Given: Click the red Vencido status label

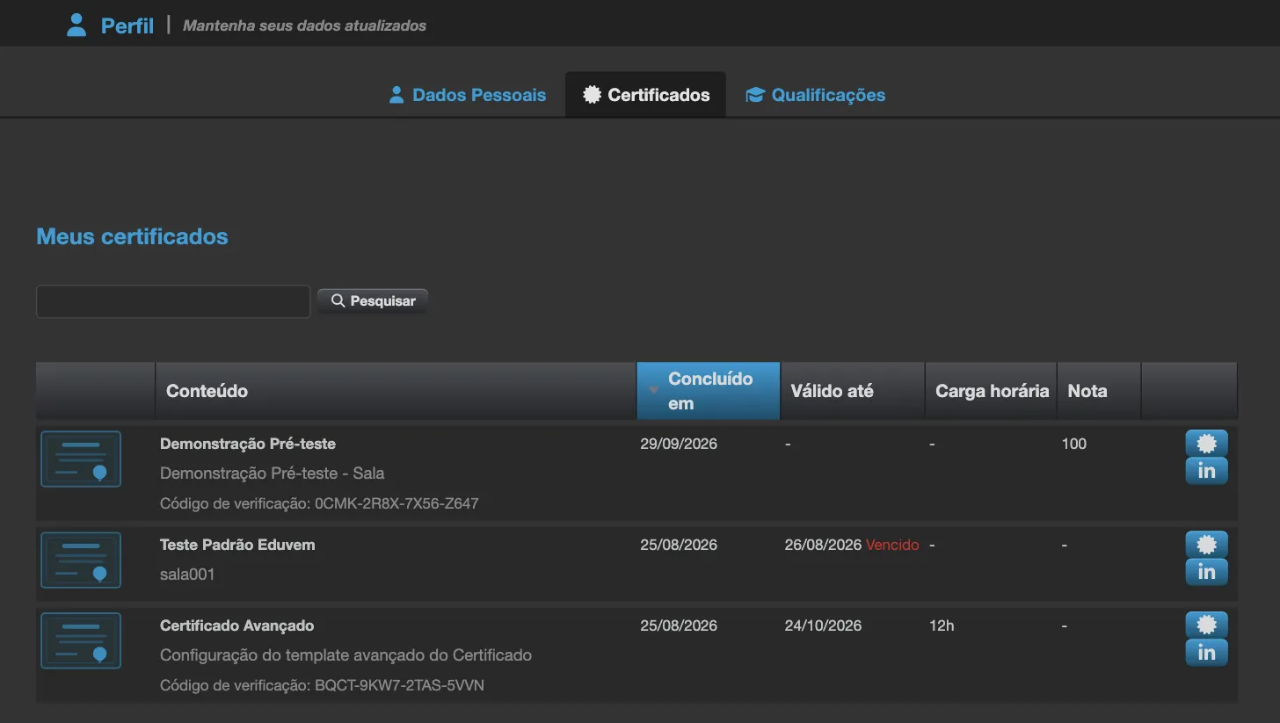Looking at the screenshot, I should coord(892,545).
